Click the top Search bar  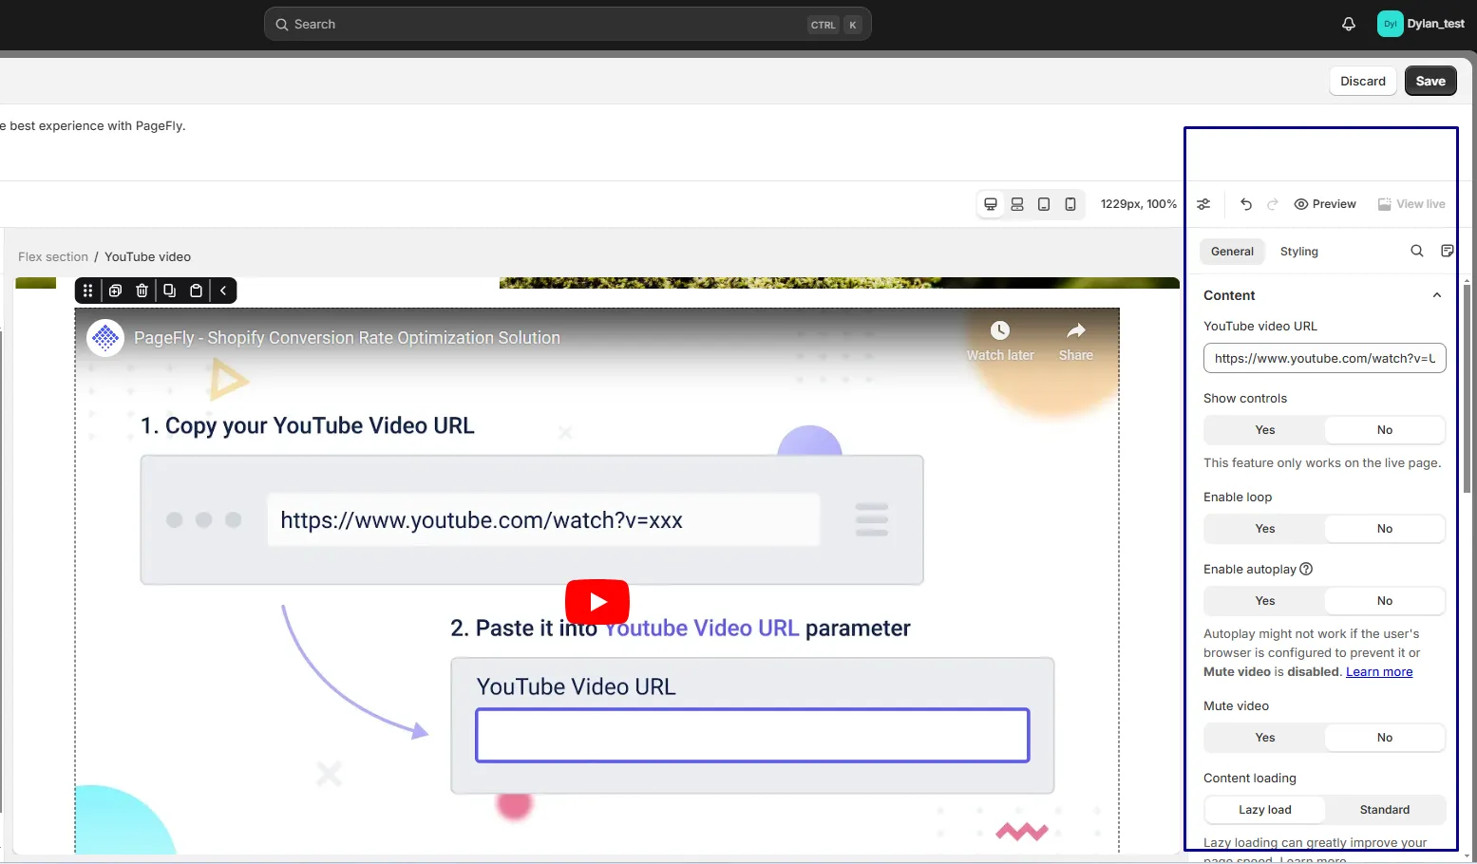[567, 24]
